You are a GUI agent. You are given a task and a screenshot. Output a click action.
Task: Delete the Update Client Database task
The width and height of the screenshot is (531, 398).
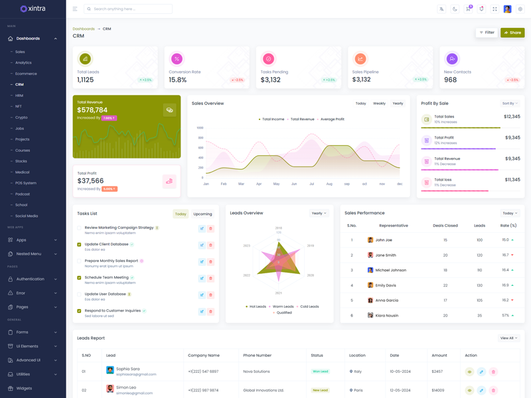tap(211, 245)
